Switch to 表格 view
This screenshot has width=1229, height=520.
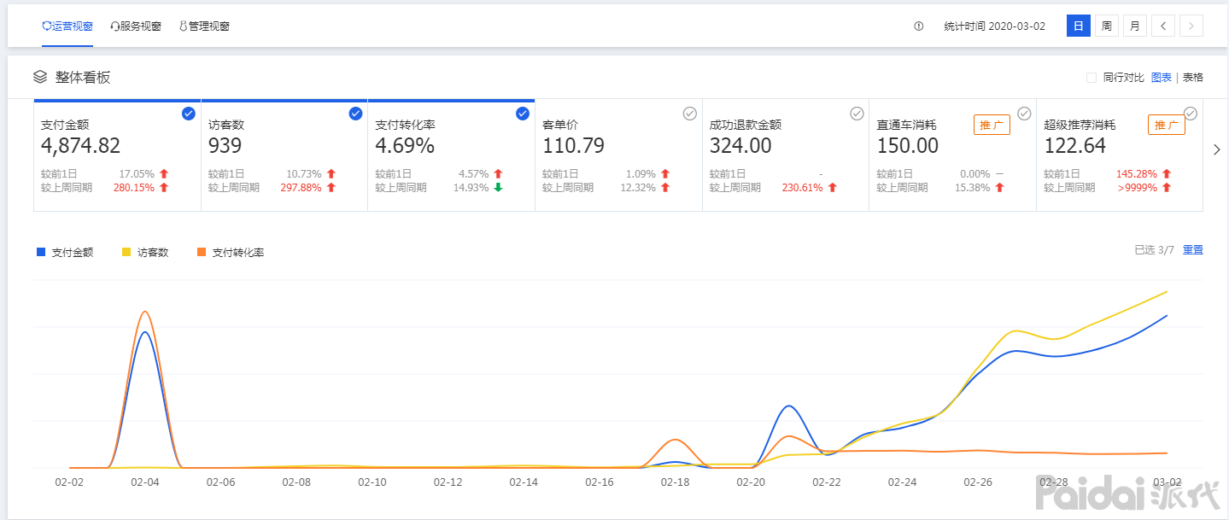pos(1193,78)
